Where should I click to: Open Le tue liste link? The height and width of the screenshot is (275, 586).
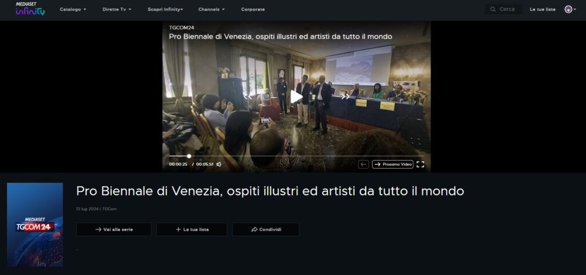click(x=543, y=9)
